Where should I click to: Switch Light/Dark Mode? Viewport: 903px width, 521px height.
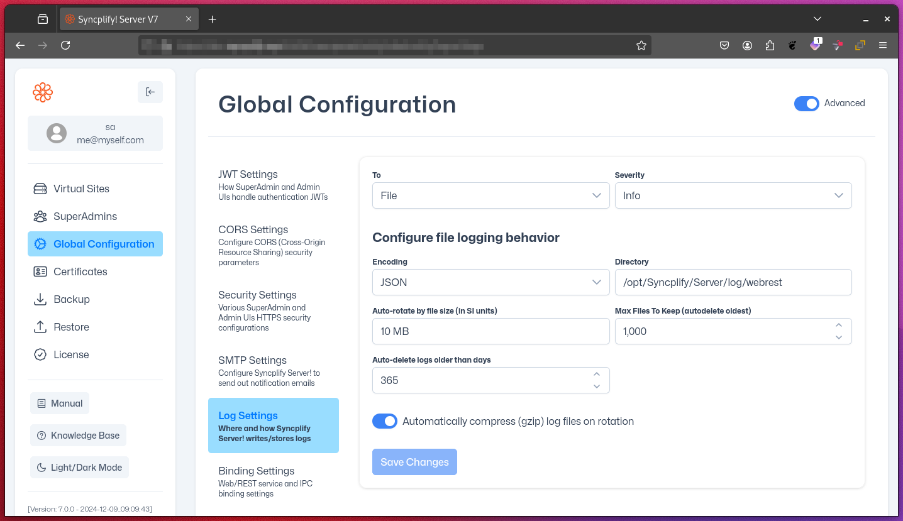click(x=79, y=468)
